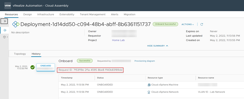The image size is (244, 99).
Task: Switch to the Resources tab
Action: pyautogui.click(x=11, y=15)
